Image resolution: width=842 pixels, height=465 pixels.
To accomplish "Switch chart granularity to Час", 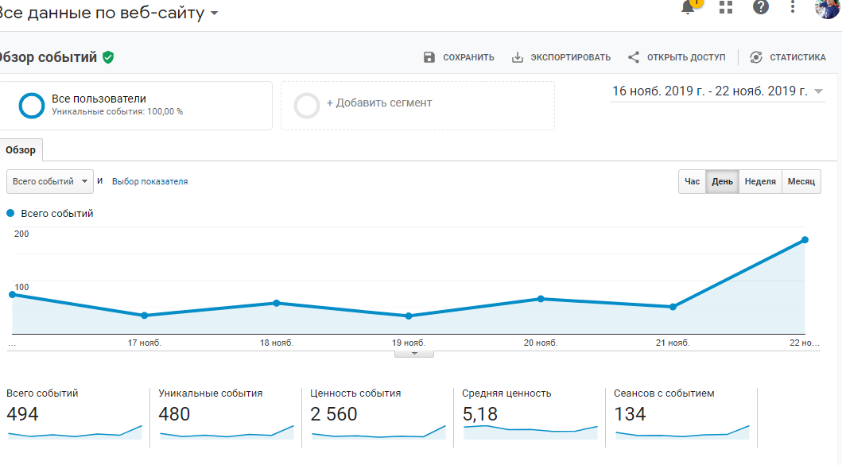I will 692,182.
